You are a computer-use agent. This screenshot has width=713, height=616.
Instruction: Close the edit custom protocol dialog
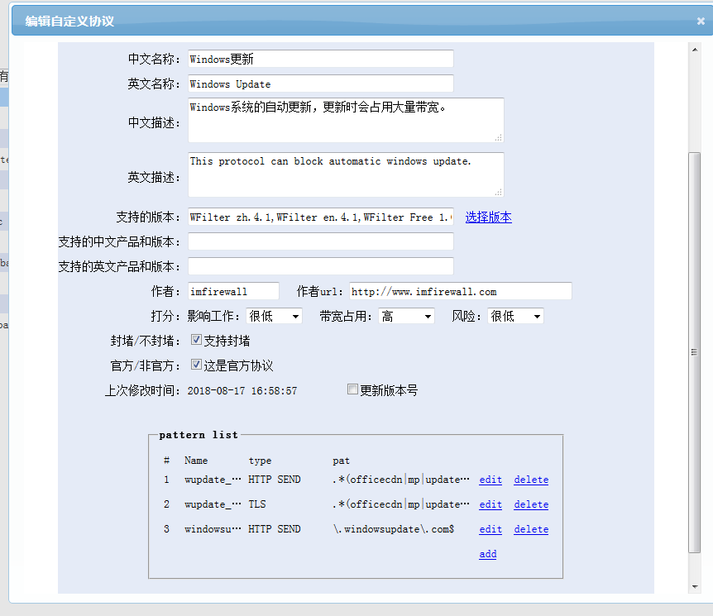click(x=701, y=21)
